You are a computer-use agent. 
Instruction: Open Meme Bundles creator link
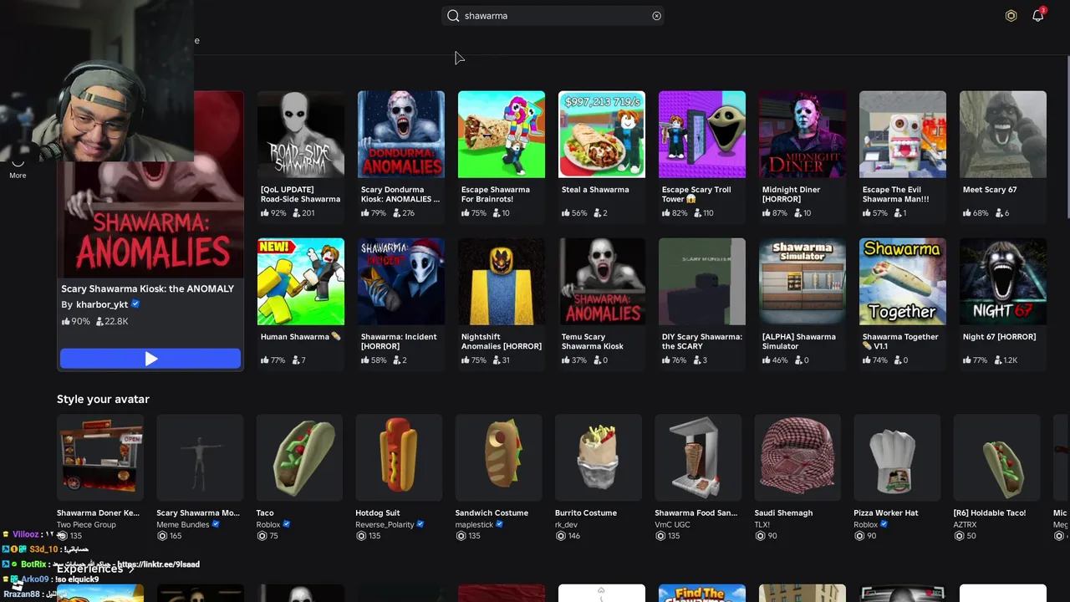(x=183, y=525)
